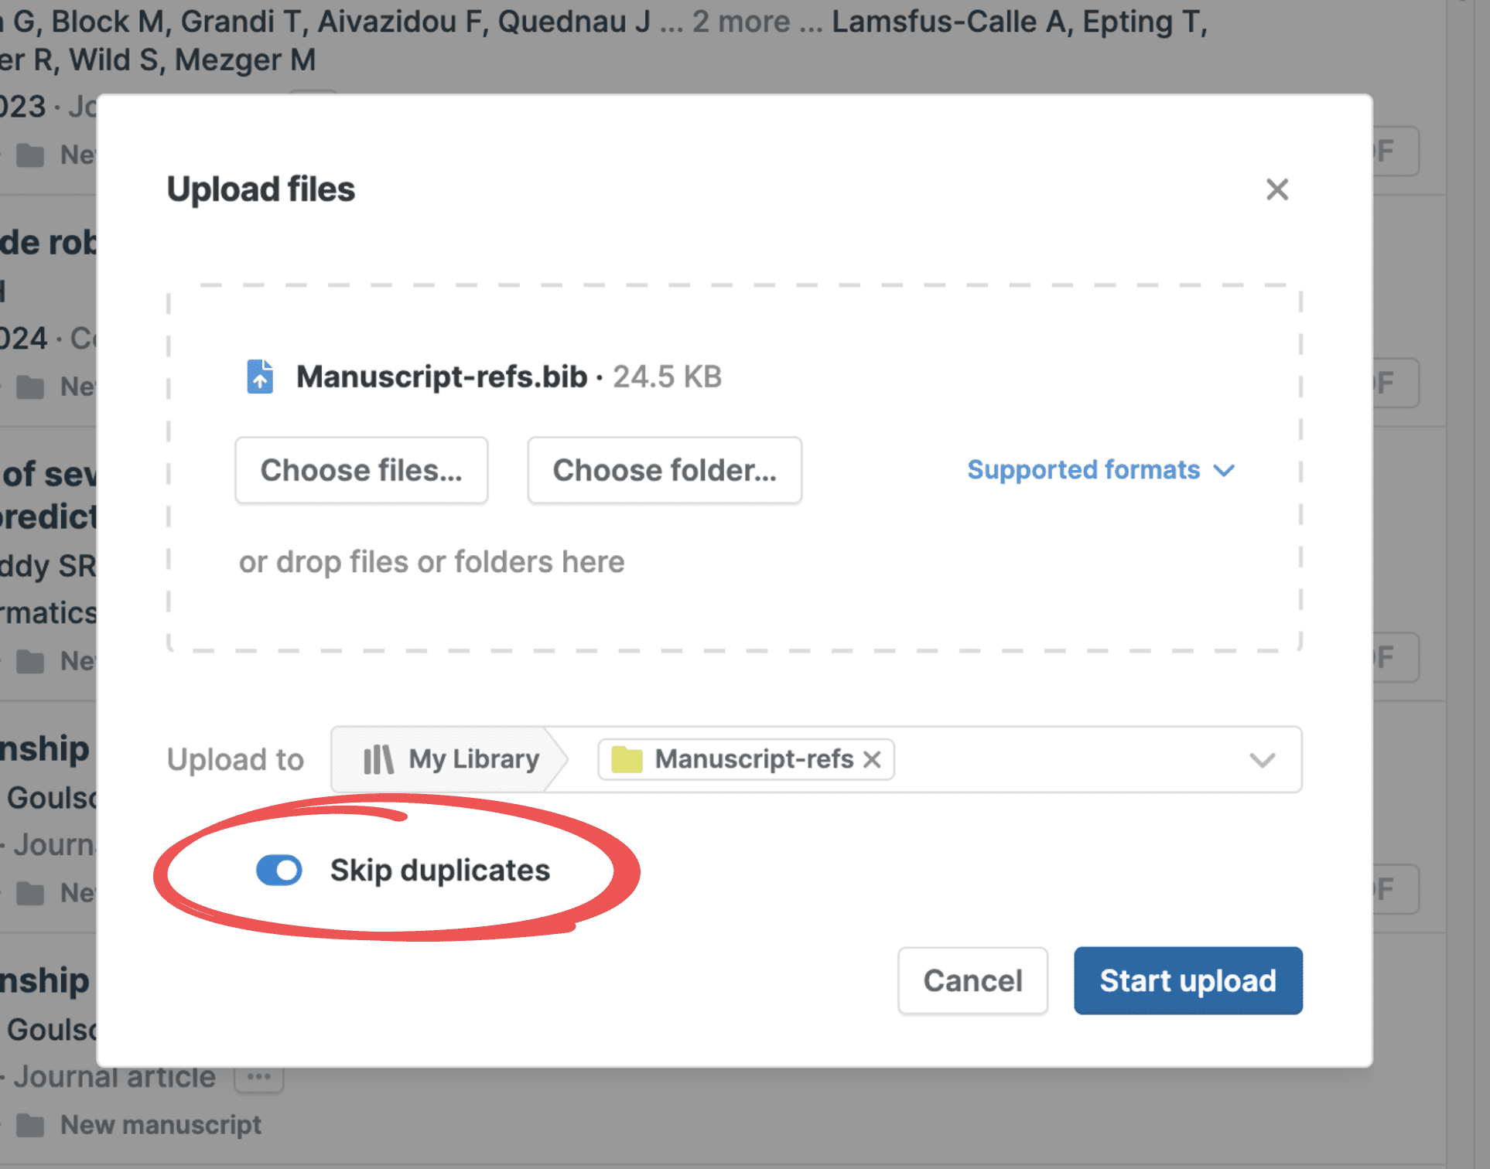Viewport: 1490px width, 1169px height.
Task: Click the Choose files button
Action: (x=361, y=470)
